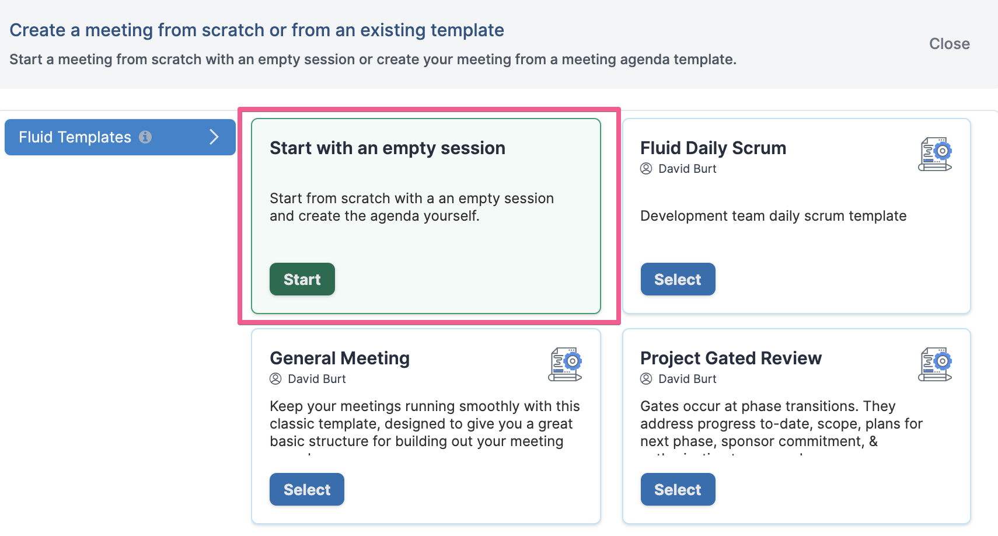Click the user icon under Fluid Daily Scrum
Screen dimensions: 998x536
tap(646, 169)
